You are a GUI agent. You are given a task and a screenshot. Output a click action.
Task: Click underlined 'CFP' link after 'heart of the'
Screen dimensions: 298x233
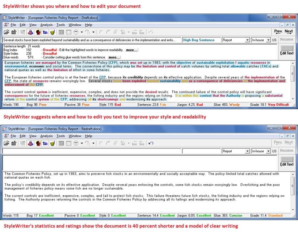[x=102, y=77]
